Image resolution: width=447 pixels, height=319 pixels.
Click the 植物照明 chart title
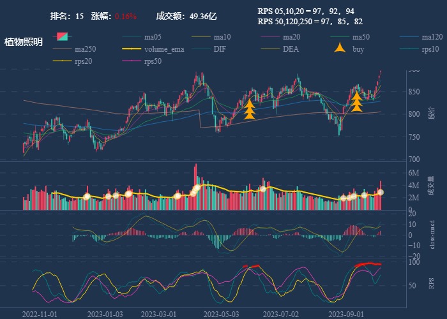point(24,42)
